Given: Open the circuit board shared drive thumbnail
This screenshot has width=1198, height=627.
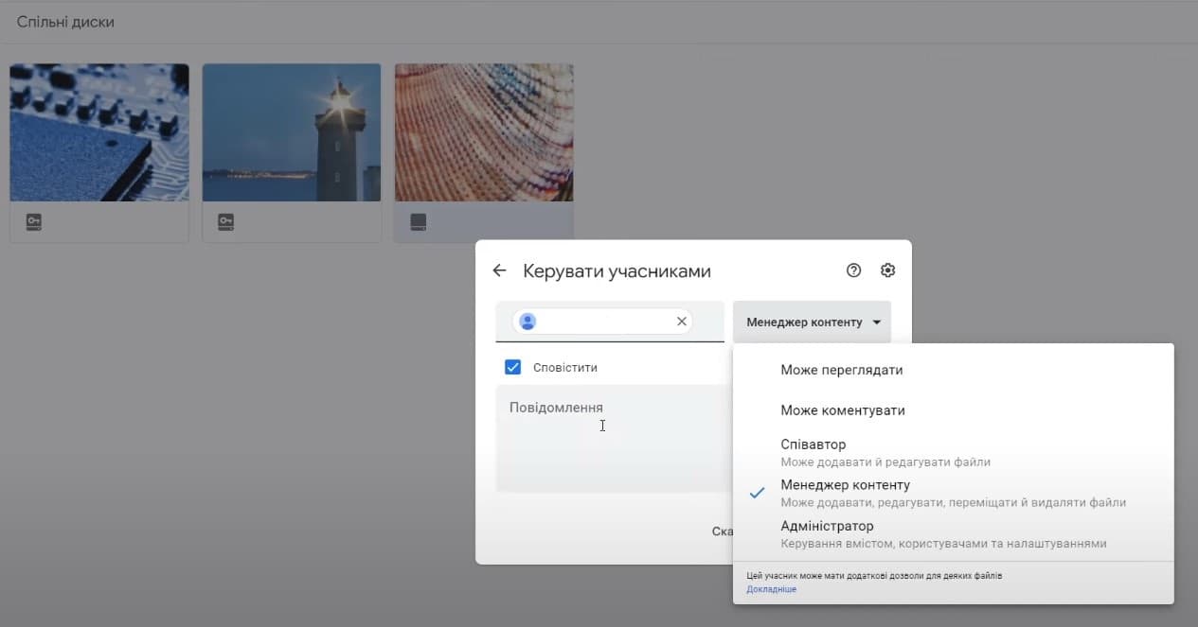Looking at the screenshot, I should point(99,132).
